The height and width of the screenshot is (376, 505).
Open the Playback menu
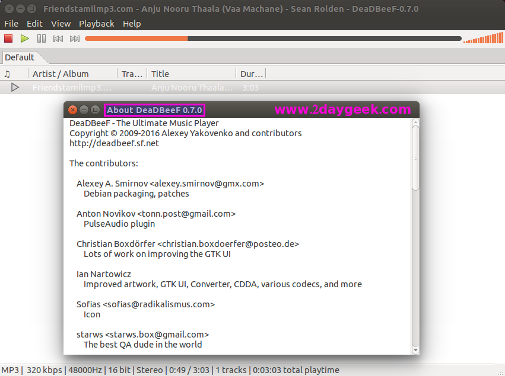[x=97, y=24]
